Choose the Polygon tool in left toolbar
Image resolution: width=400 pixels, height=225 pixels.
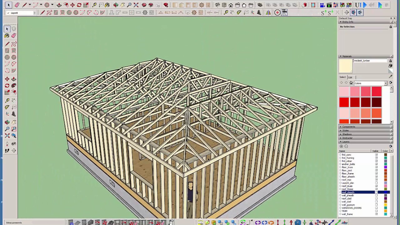(14, 57)
